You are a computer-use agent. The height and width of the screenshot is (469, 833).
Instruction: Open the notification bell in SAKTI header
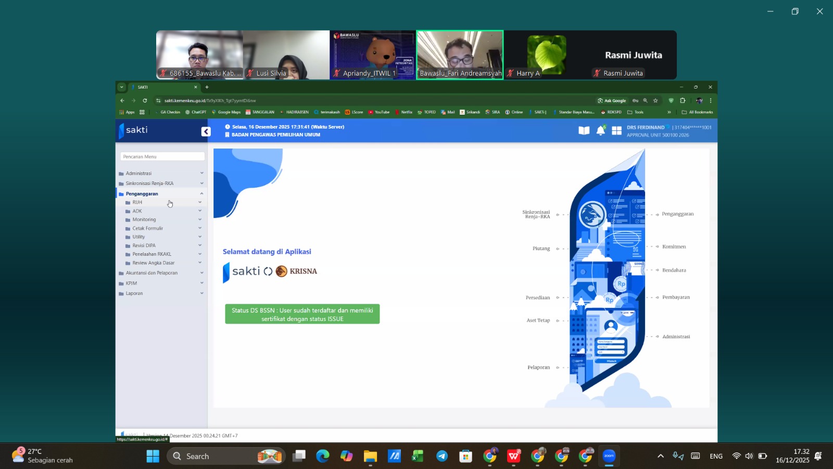pyautogui.click(x=600, y=131)
